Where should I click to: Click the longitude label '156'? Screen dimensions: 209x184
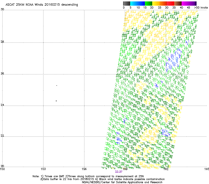coord(84,169)
